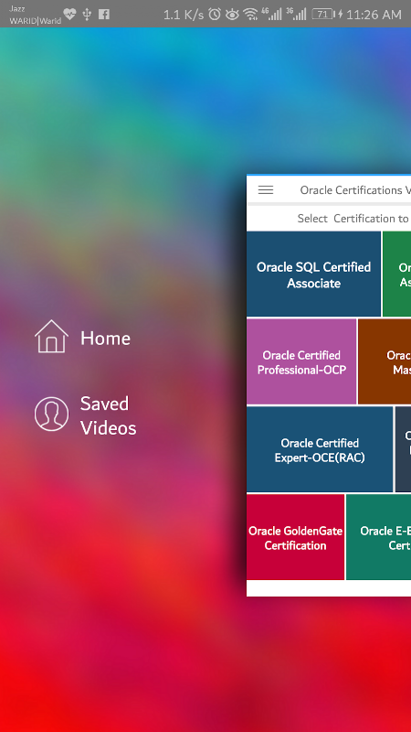
Task: Open the Saved Videos menu entry
Action: (86, 415)
